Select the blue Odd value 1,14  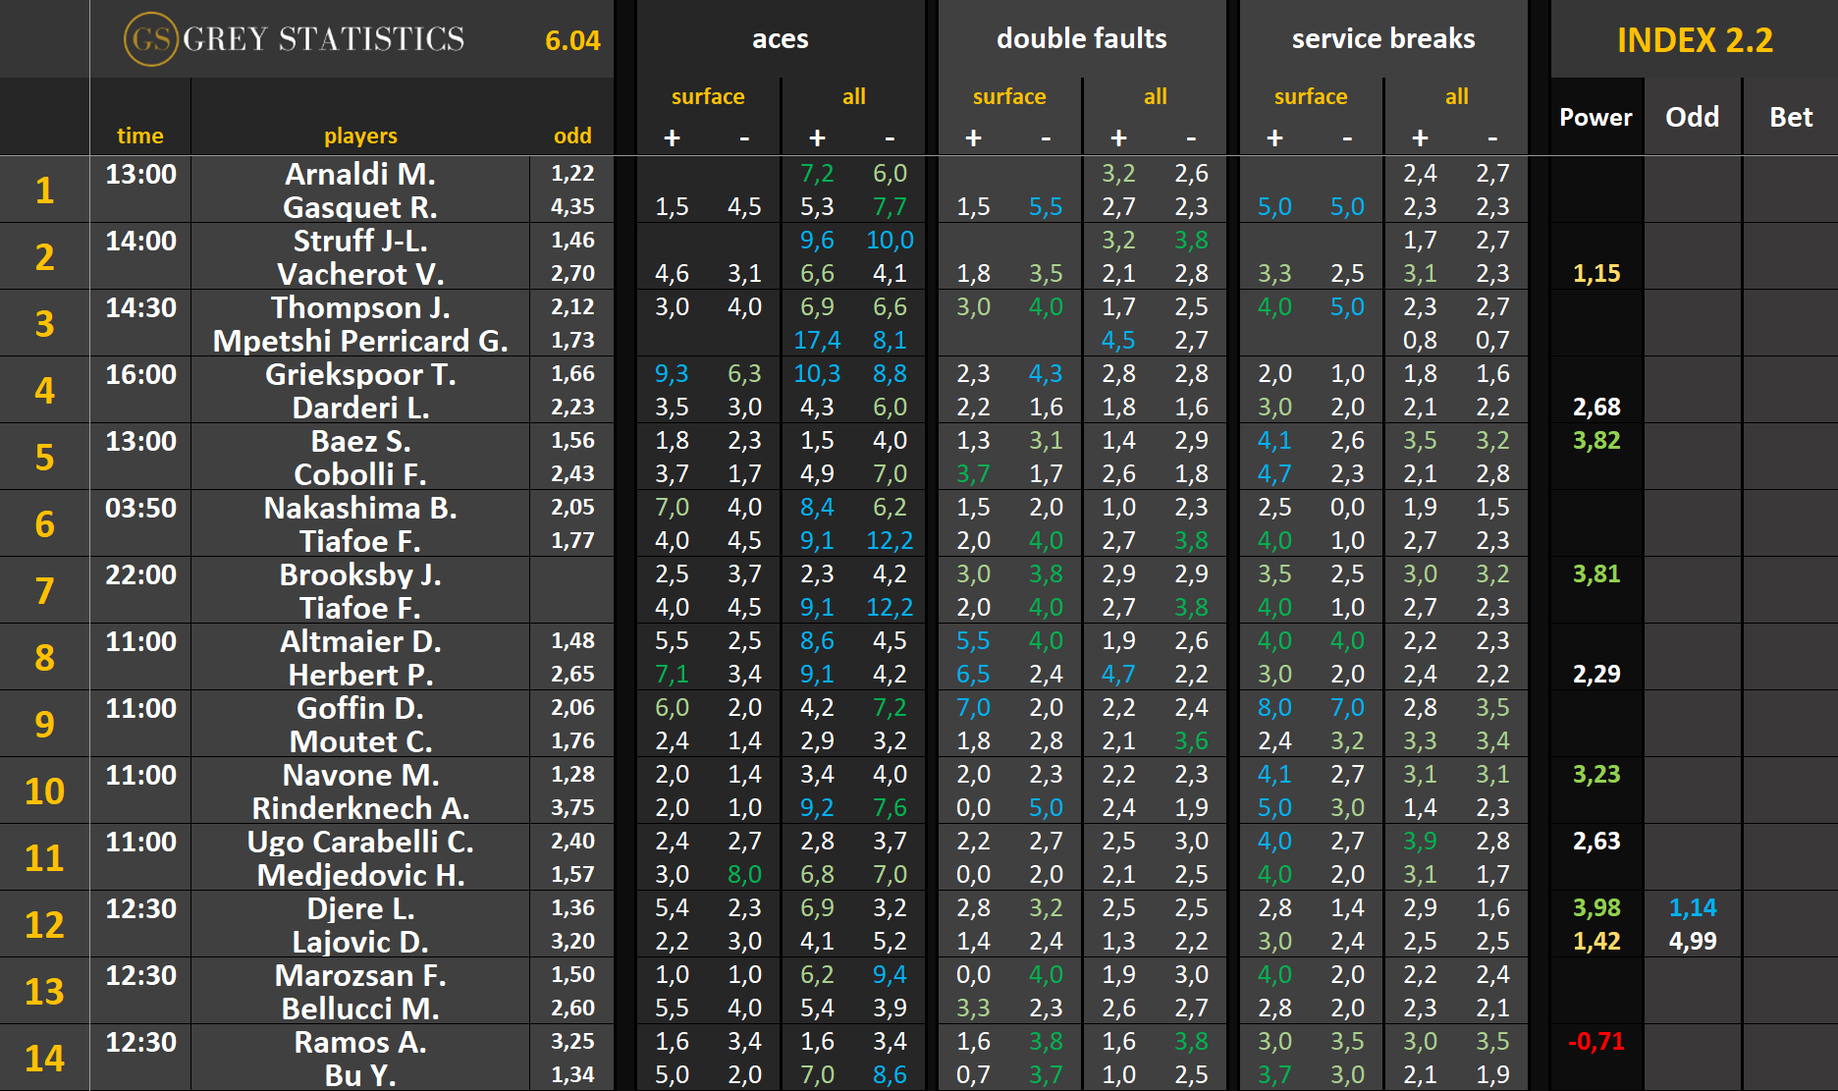[1693, 908]
